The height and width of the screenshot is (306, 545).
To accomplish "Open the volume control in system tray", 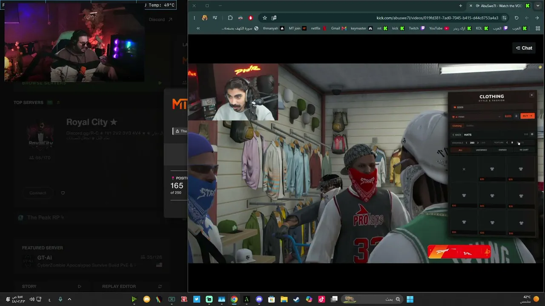I will 32,299.
